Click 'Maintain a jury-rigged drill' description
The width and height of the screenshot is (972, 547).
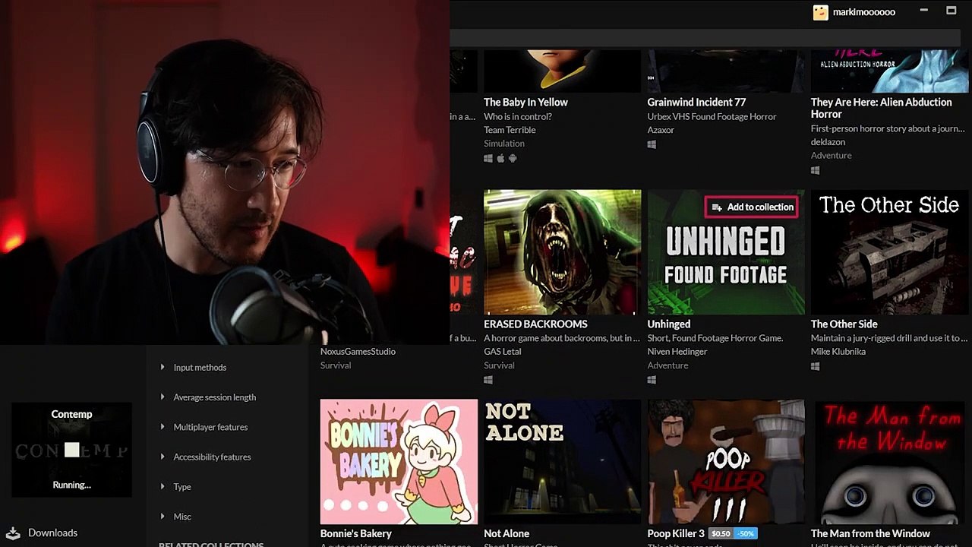point(889,338)
